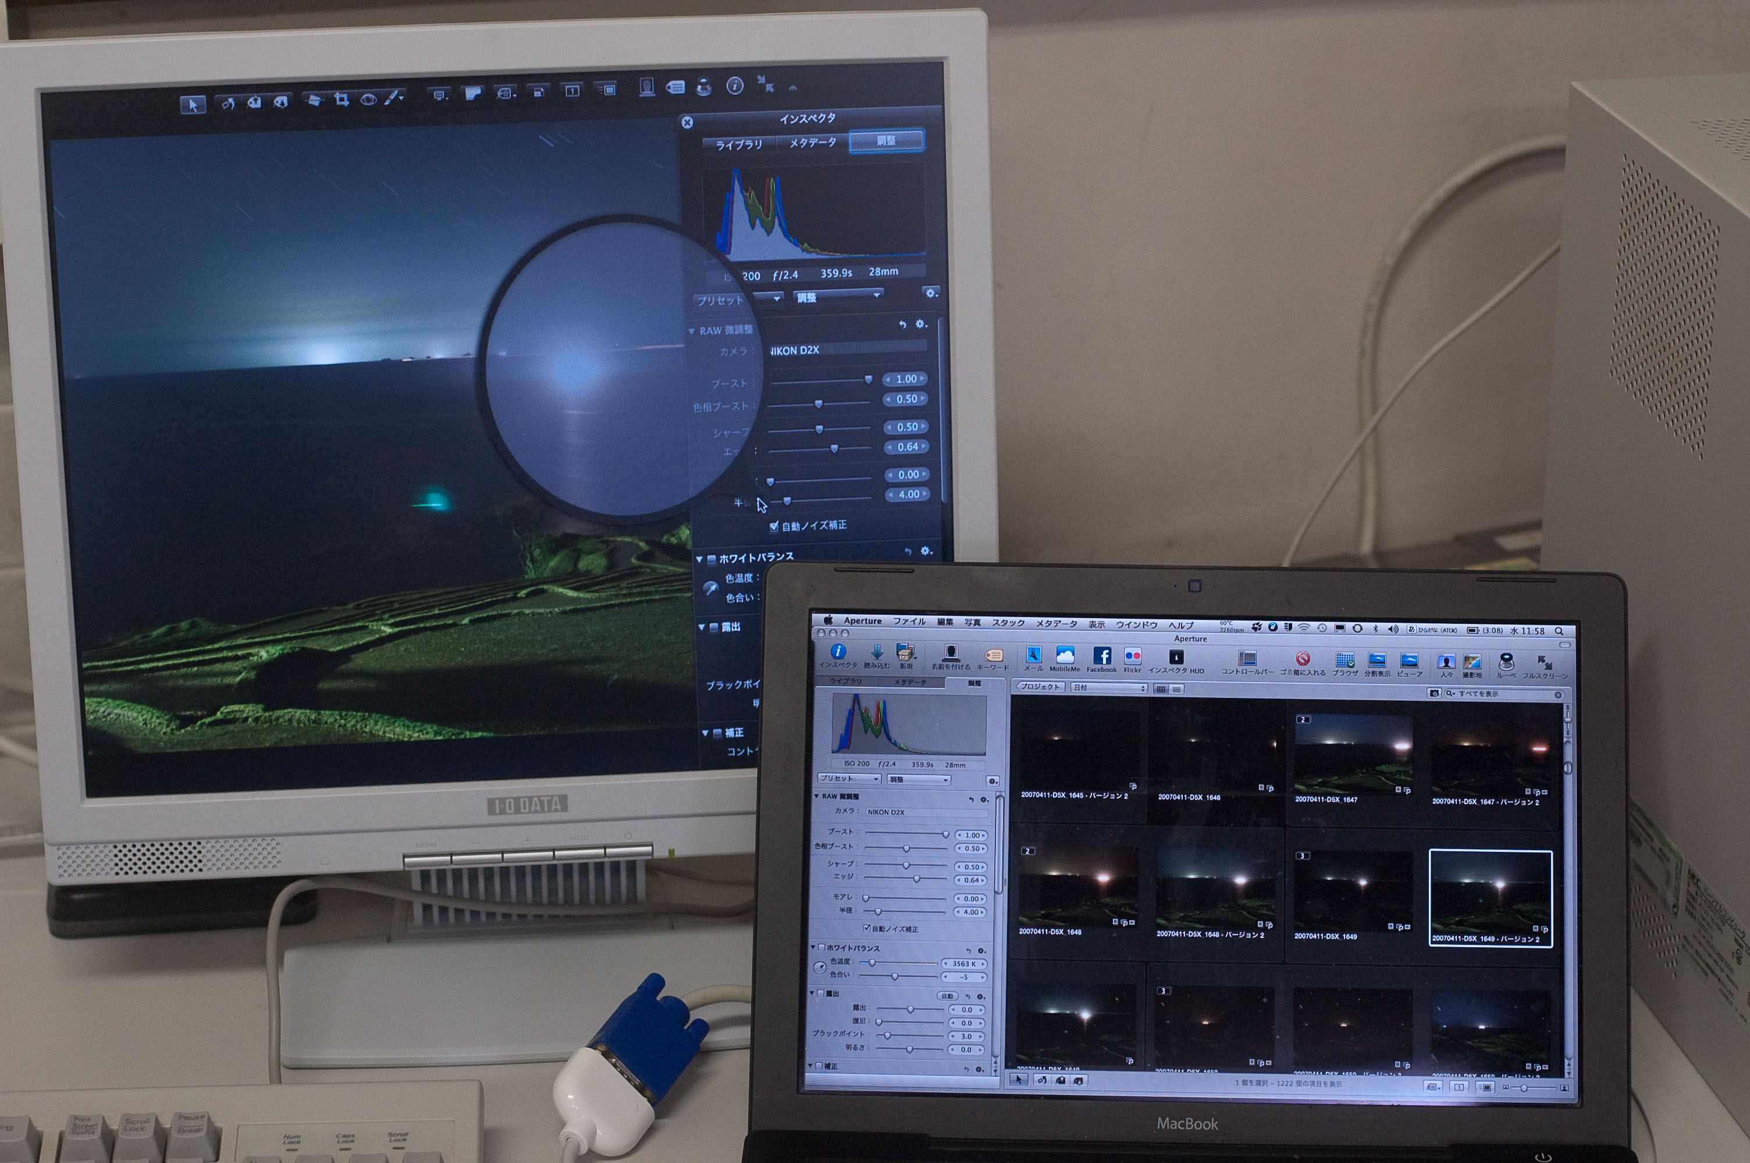Open the 撮影地 places icon
Image resolution: width=1750 pixels, height=1163 pixels.
tap(1472, 662)
